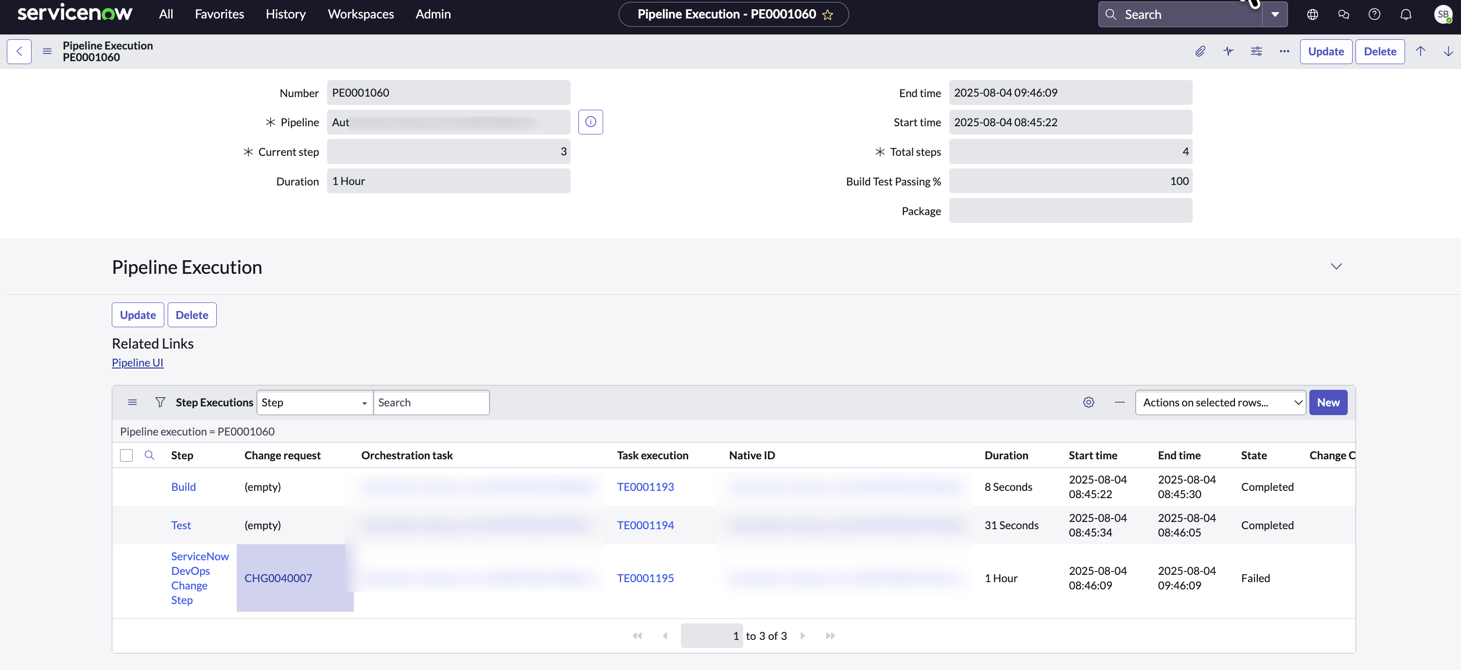1461x670 pixels.
Task: Open change request CHG0040007
Action: [278, 578]
